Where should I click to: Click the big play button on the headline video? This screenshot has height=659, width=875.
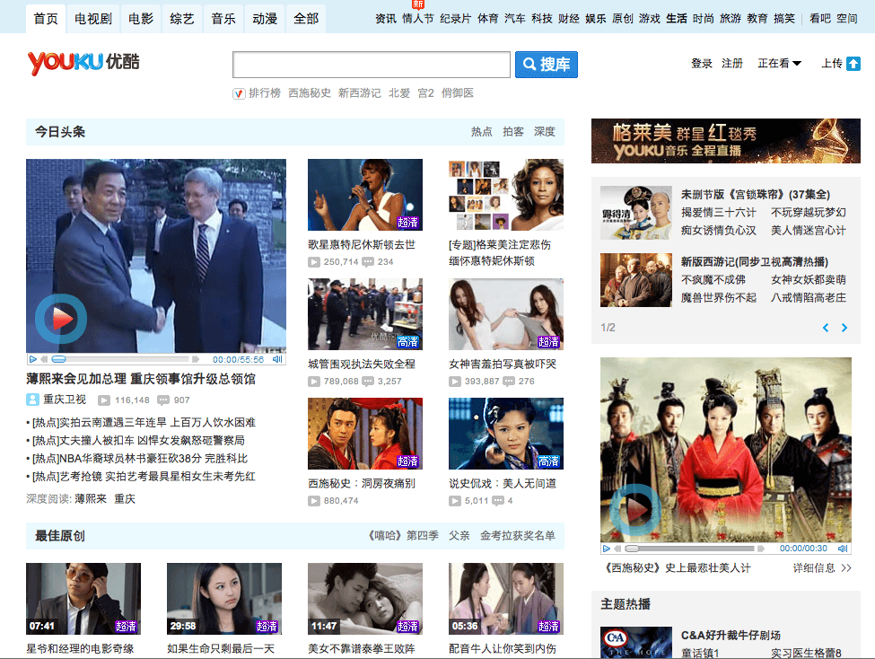(61, 318)
